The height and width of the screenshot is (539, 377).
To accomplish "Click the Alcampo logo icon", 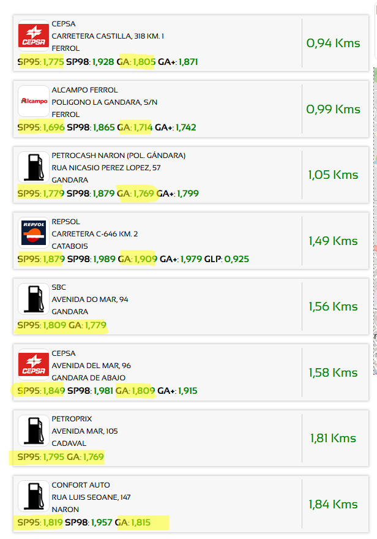I will 33,101.
